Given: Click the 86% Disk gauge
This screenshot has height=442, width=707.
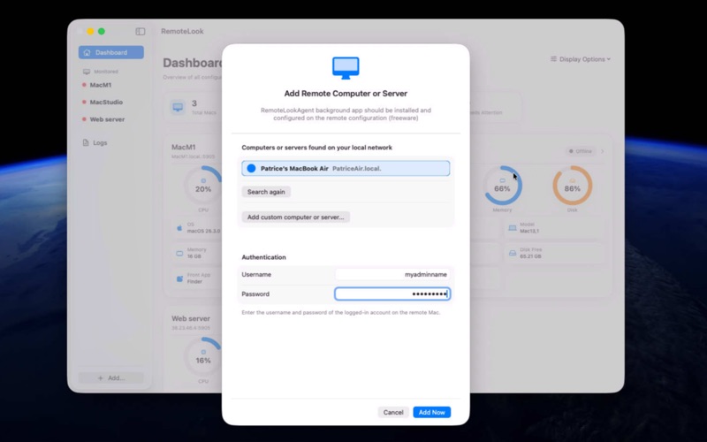Looking at the screenshot, I should (x=572, y=186).
